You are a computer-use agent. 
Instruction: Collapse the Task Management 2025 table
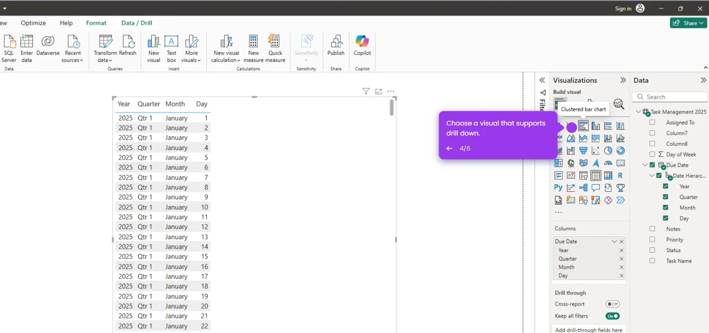pos(638,112)
